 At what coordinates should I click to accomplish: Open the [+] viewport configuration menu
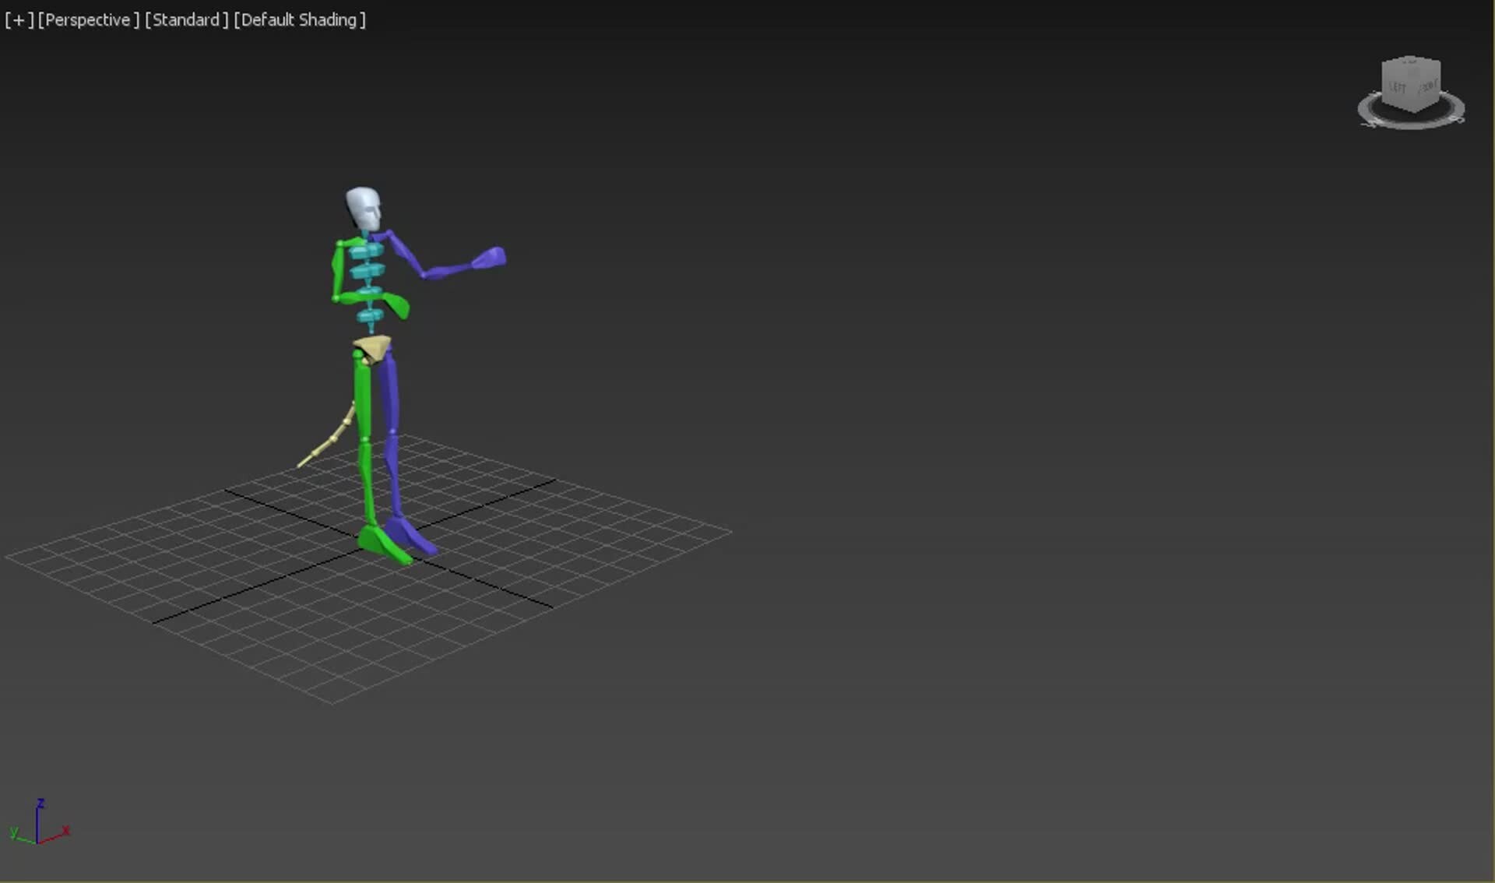pos(19,19)
